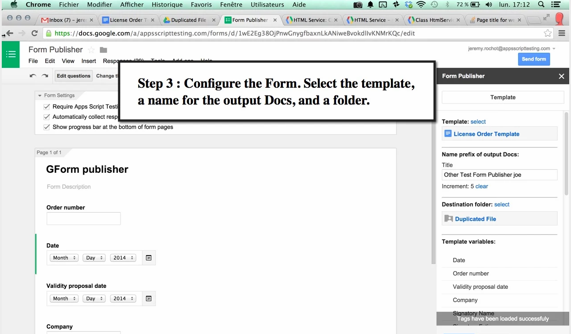Reload the page with refresh icon
Screen dimensions: 571x334
coord(34,33)
